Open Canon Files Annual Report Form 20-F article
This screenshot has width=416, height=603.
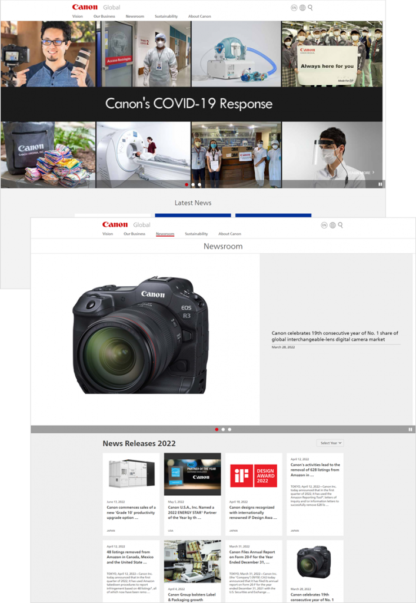point(252,557)
